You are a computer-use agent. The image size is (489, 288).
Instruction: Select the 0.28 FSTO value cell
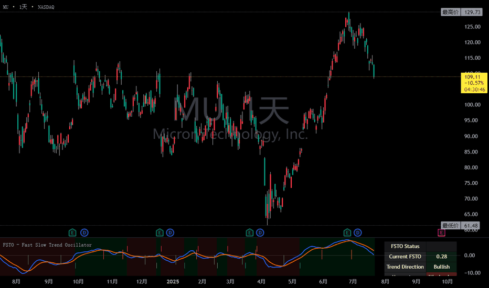[442, 257]
